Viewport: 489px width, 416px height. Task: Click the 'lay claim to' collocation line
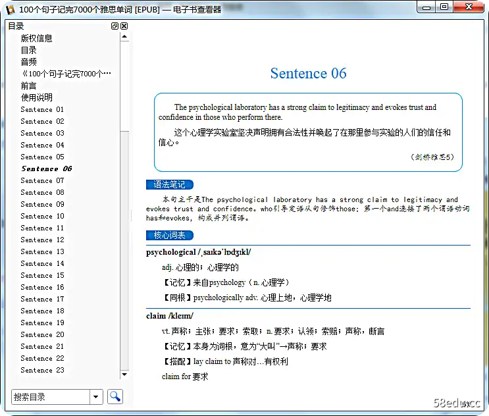coord(225,361)
